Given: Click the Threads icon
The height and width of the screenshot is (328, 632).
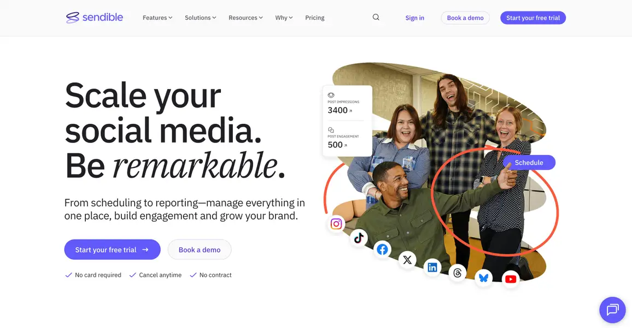Looking at the screenshot, I should 458,272.
